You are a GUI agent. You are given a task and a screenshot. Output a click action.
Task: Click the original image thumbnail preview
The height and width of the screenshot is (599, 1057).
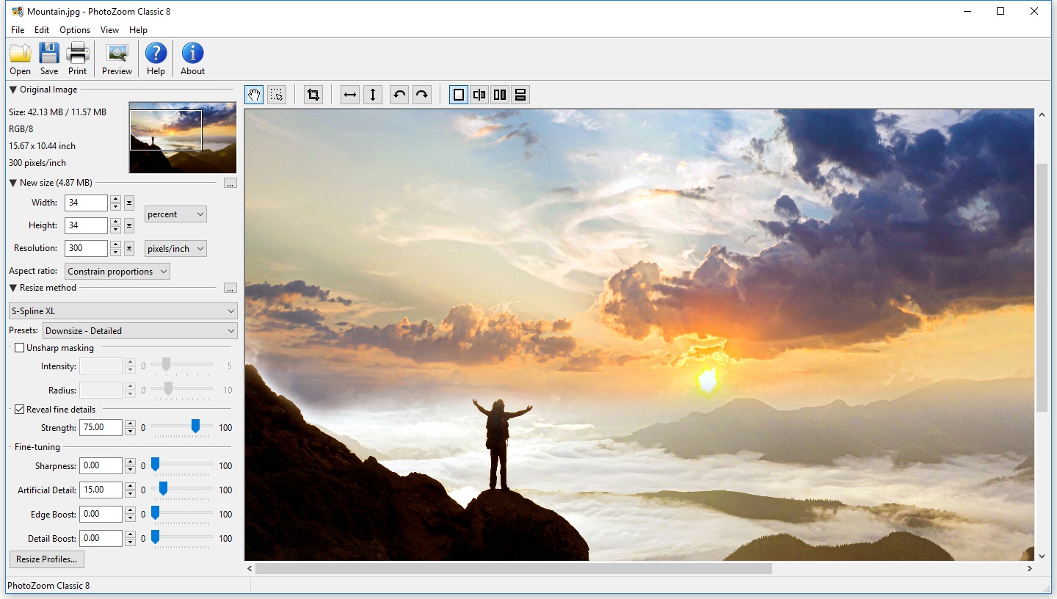182,137
